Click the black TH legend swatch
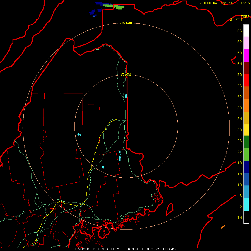Screen dimensions: 251x251 pyautogui.click(x=246, y=217)
